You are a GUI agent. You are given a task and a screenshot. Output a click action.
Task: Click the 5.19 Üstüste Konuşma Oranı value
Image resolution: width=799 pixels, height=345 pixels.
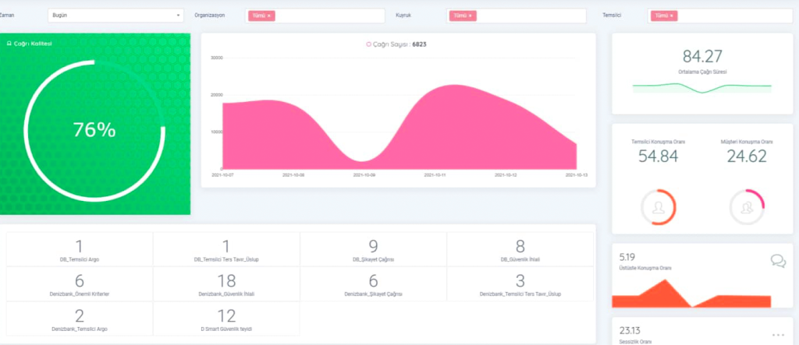(x=627, y=258)
